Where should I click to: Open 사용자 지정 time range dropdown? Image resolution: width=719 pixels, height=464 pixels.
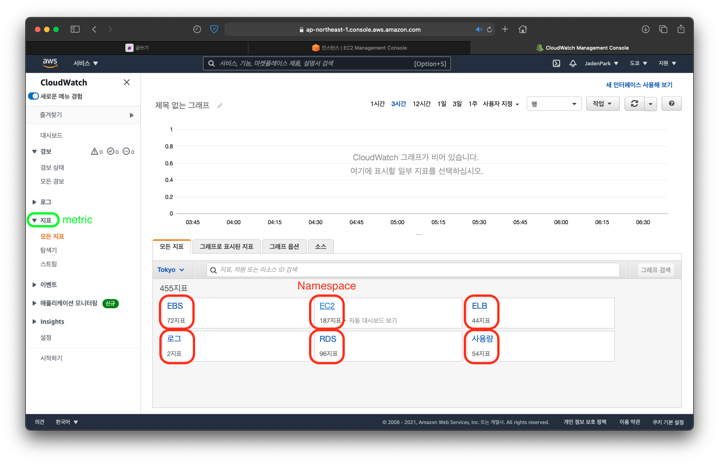pos(501,104)
